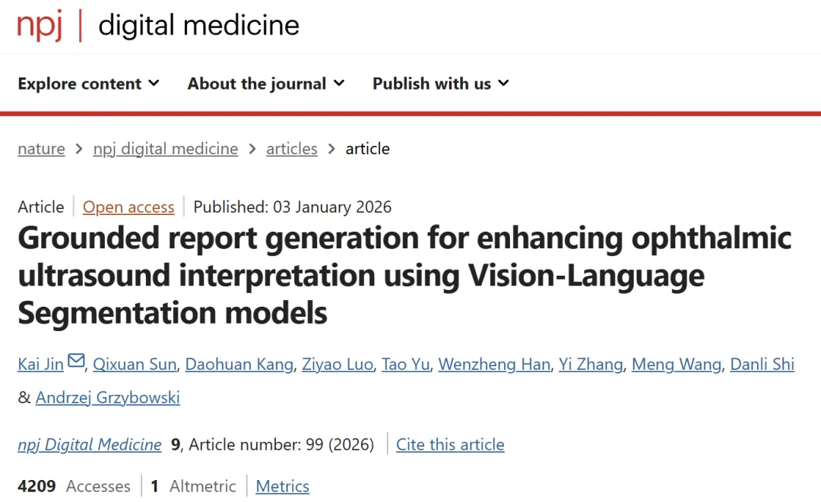Select author Danli Shi
Image resolution: width=821 pixels, height=502 pixels.
pyautogui.click(x=762, y=365)
